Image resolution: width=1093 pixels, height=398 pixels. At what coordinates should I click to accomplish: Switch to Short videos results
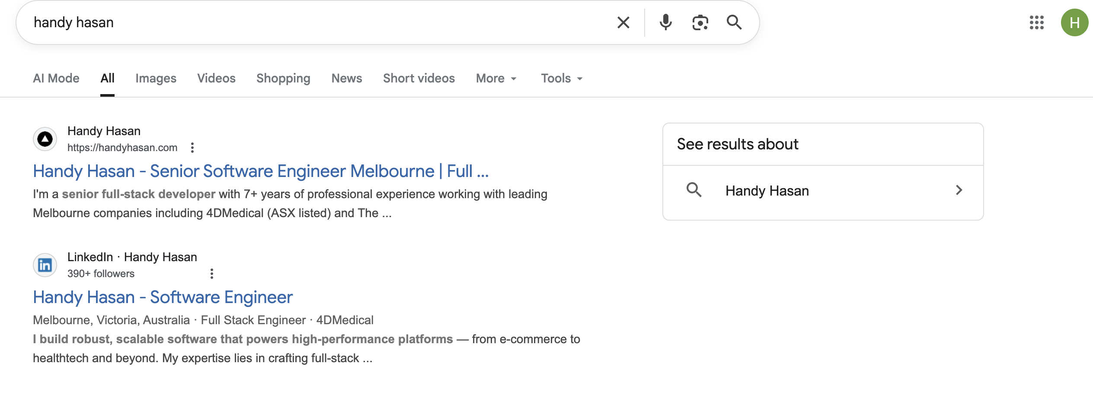(x=419, y=78)
